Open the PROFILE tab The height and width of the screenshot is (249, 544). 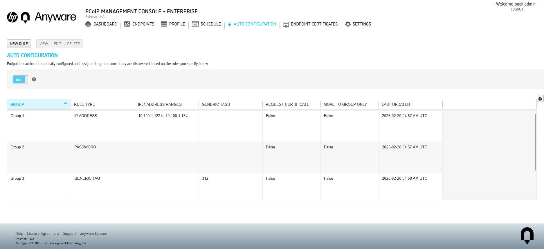click(x=173, y=24)
